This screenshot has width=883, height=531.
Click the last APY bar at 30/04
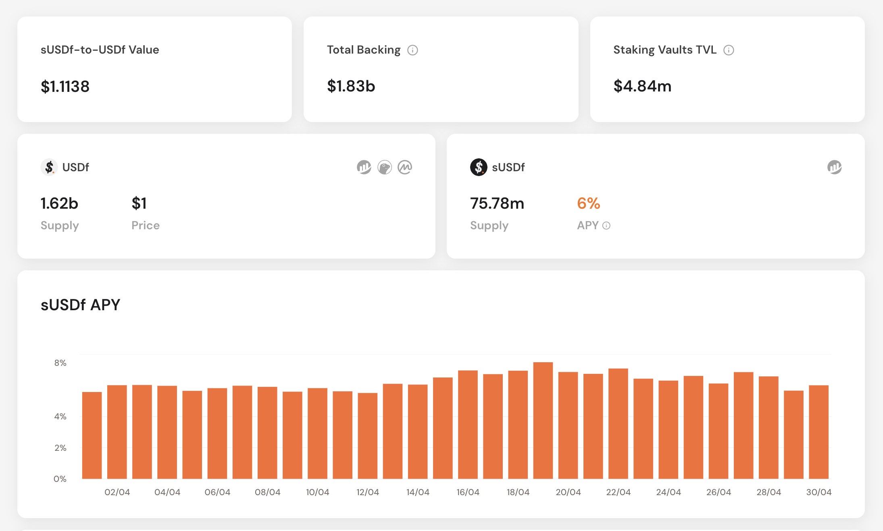click(818, 432)
